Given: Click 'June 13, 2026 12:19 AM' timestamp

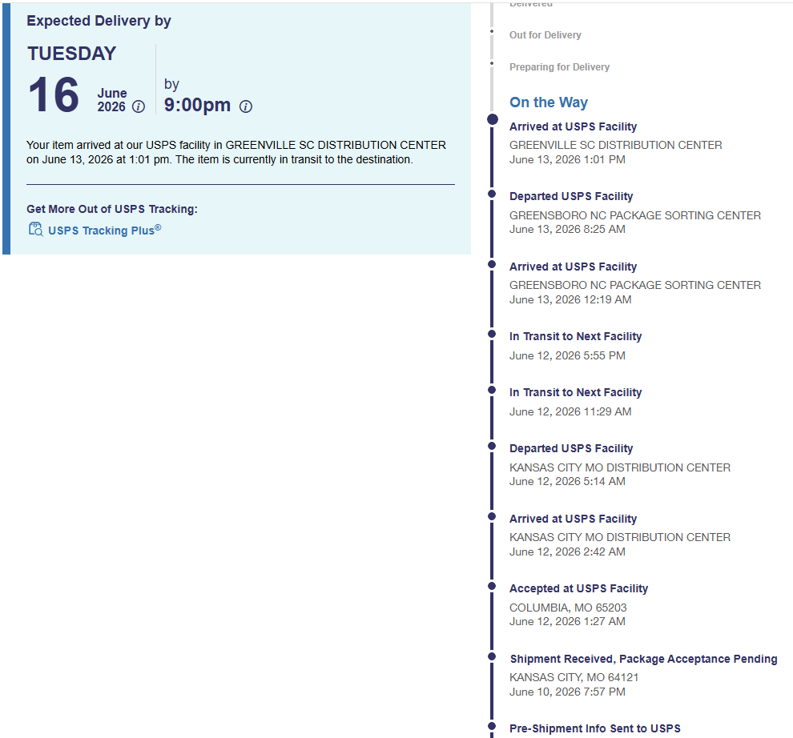Looking at the screenshot, I should pos(570,299).
